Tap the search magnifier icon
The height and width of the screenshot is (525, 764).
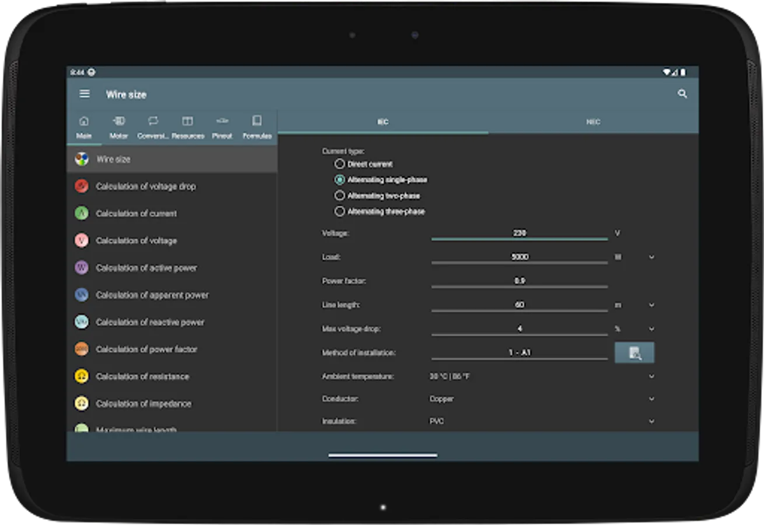tap(682, 94)
